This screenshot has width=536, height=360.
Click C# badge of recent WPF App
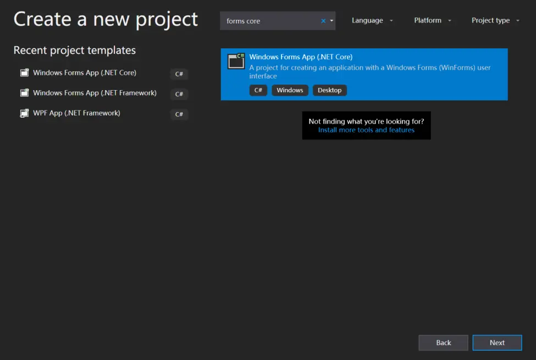click(x=179, y=114)
